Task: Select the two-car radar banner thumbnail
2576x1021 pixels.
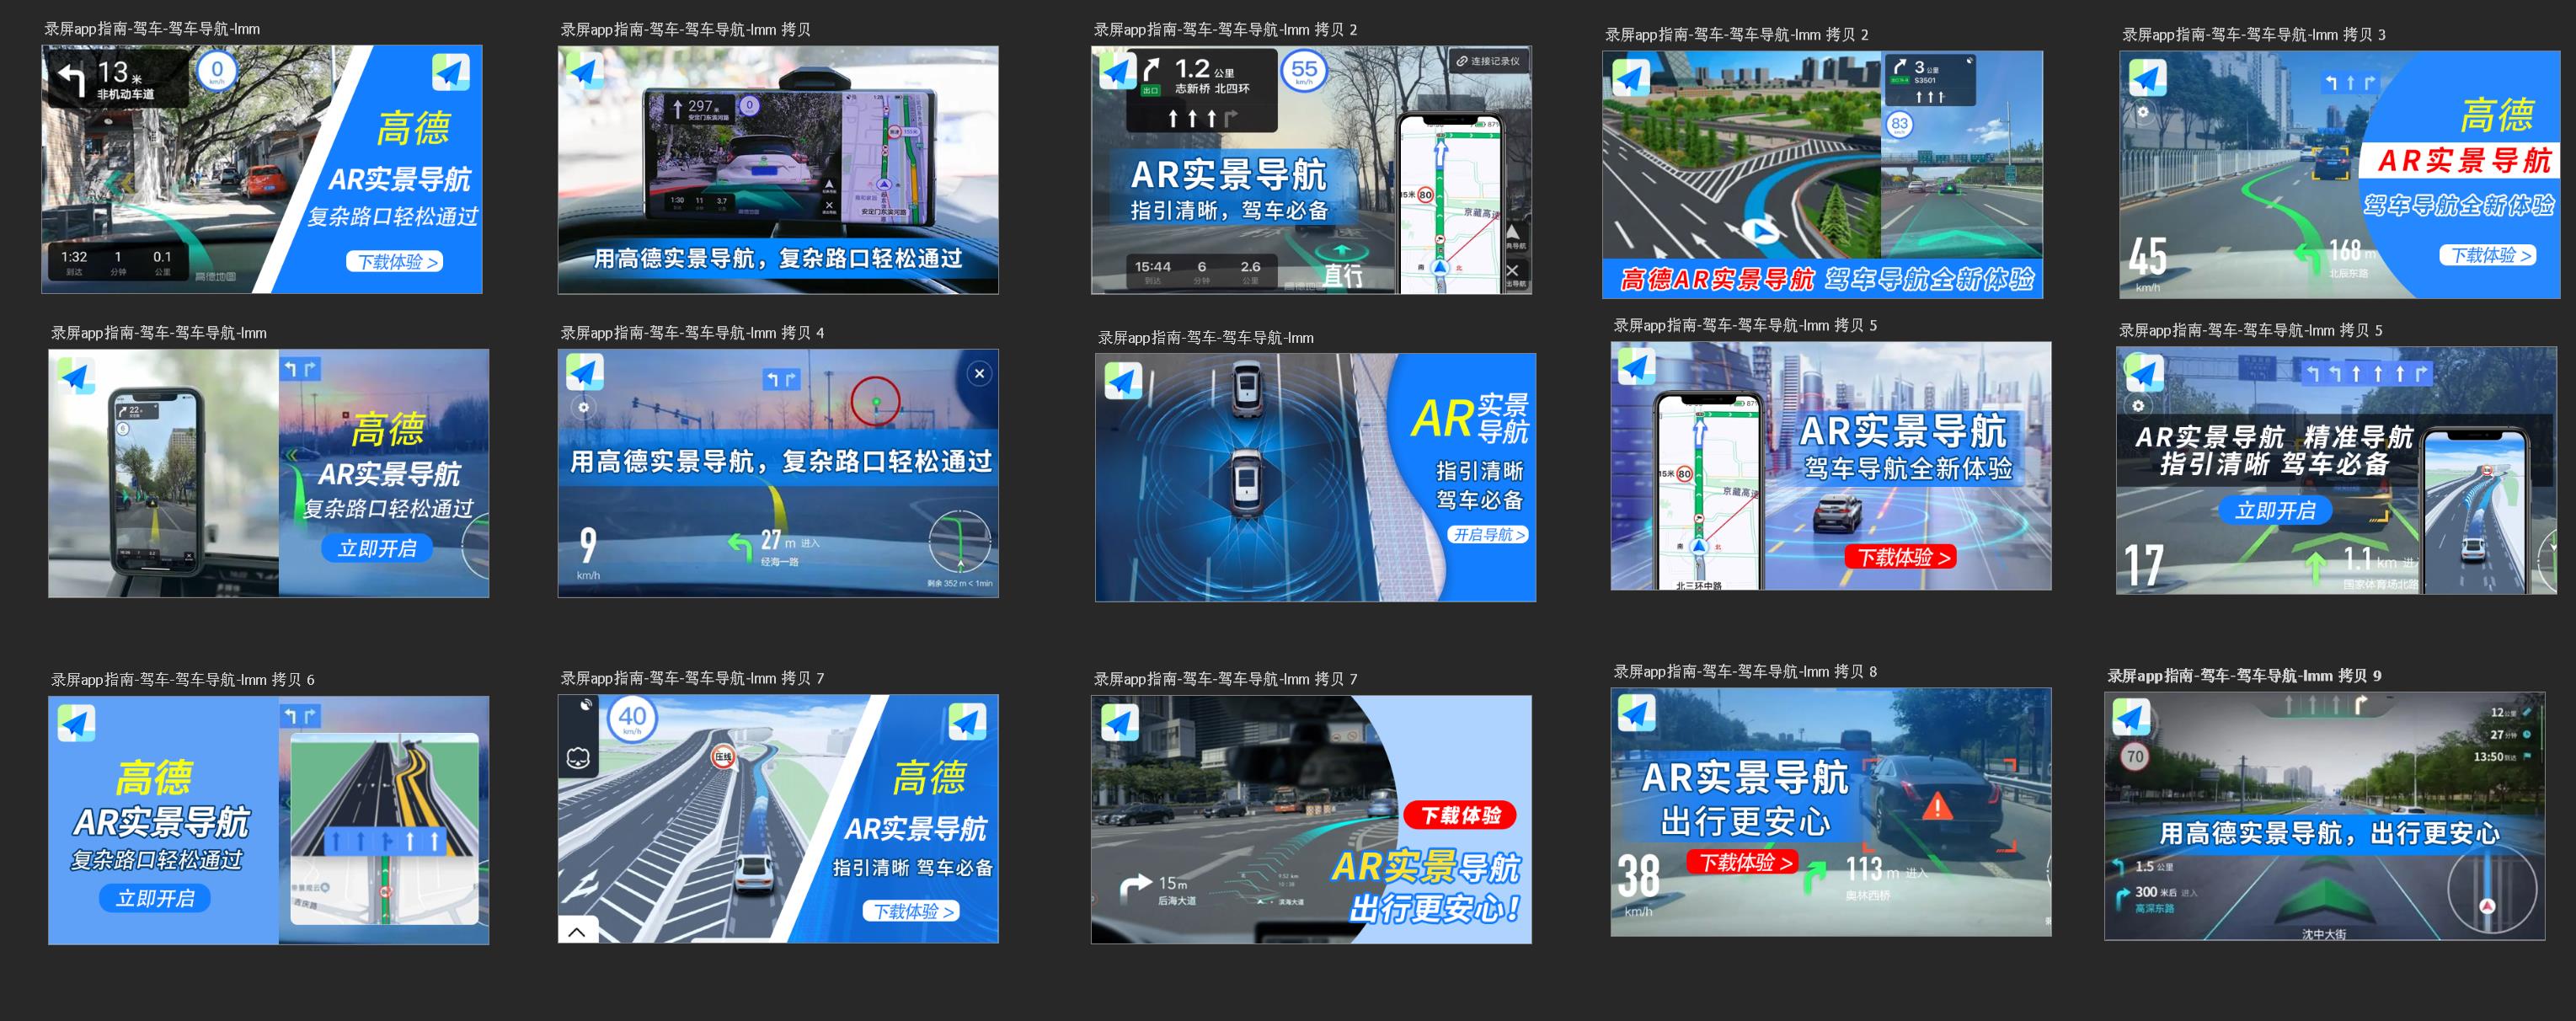Action: pos(1315,477)
